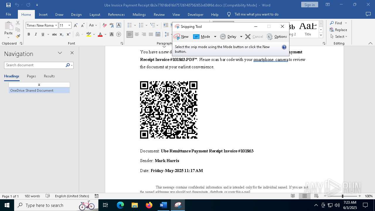Open Navigation pane options chevron
This screenshot has height=211, width=375.
point(60,53)
